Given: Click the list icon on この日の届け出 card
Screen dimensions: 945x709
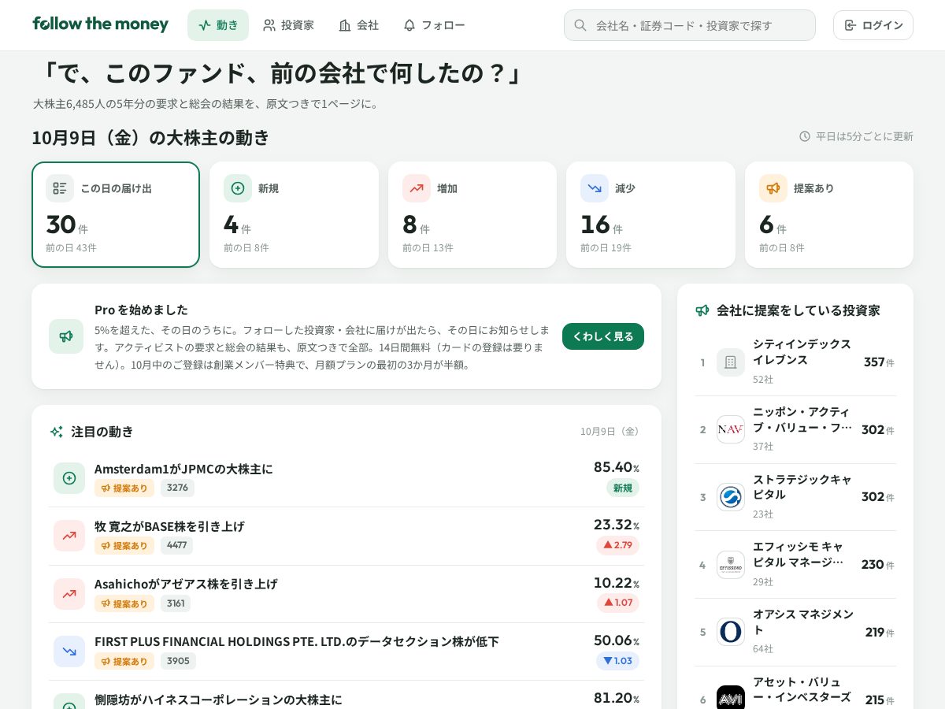Looking at the screenshot, I should coord(60,188).
